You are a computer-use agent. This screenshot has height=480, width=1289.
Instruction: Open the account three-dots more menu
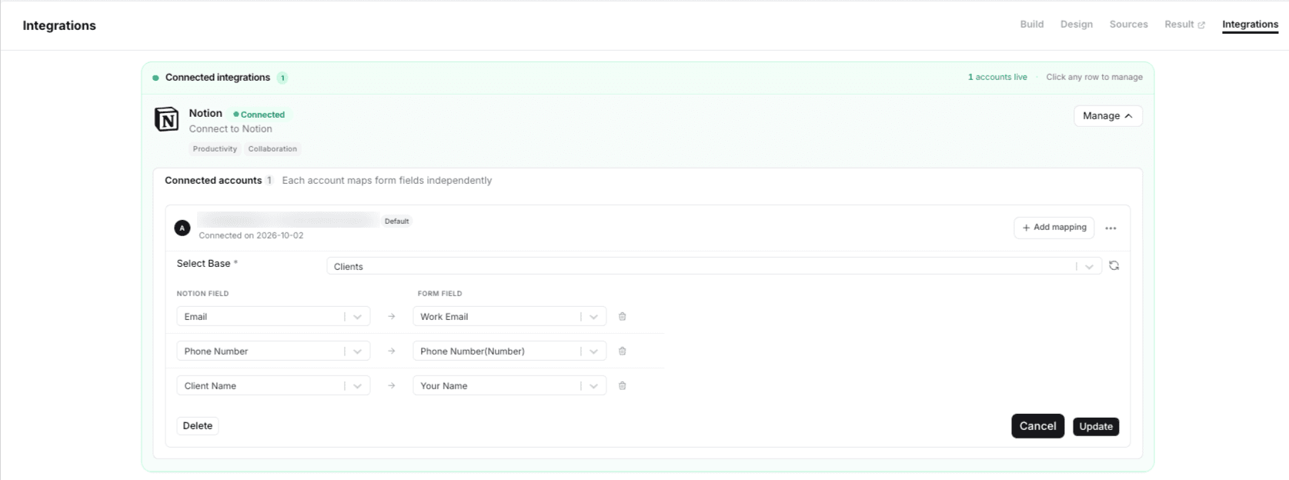click(1110, 228)
